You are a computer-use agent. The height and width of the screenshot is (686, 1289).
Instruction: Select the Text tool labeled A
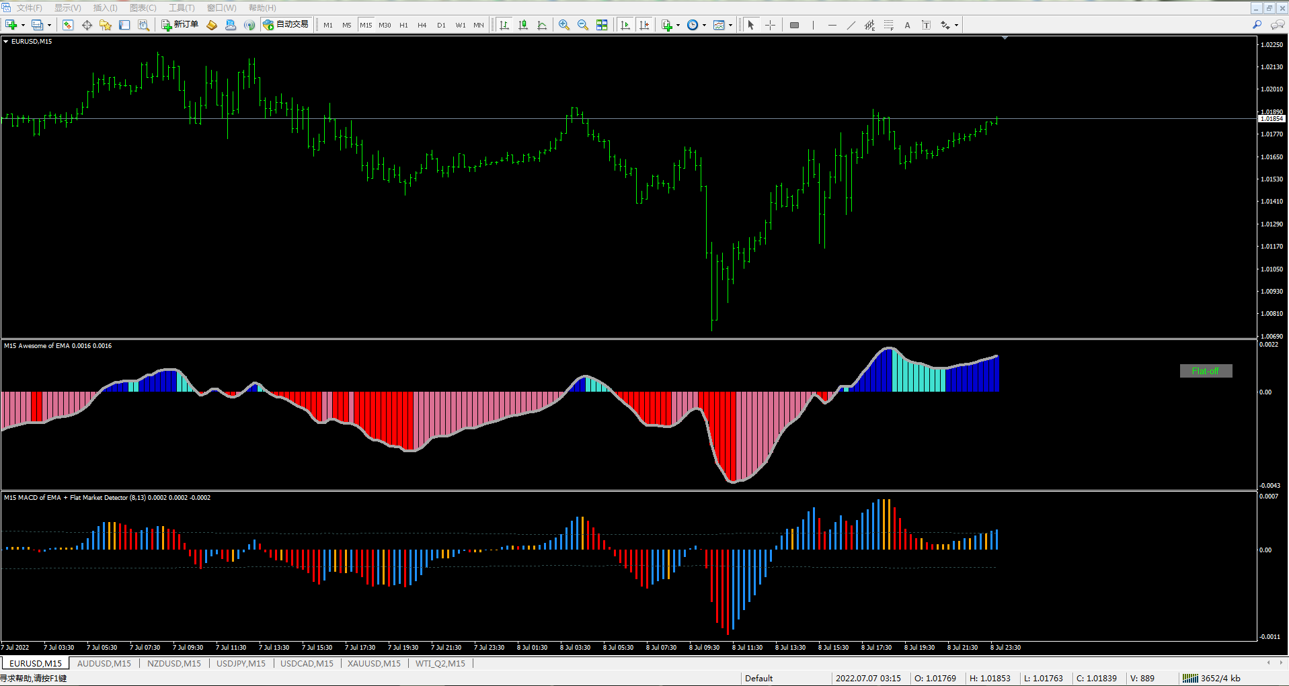coord(907,25)
